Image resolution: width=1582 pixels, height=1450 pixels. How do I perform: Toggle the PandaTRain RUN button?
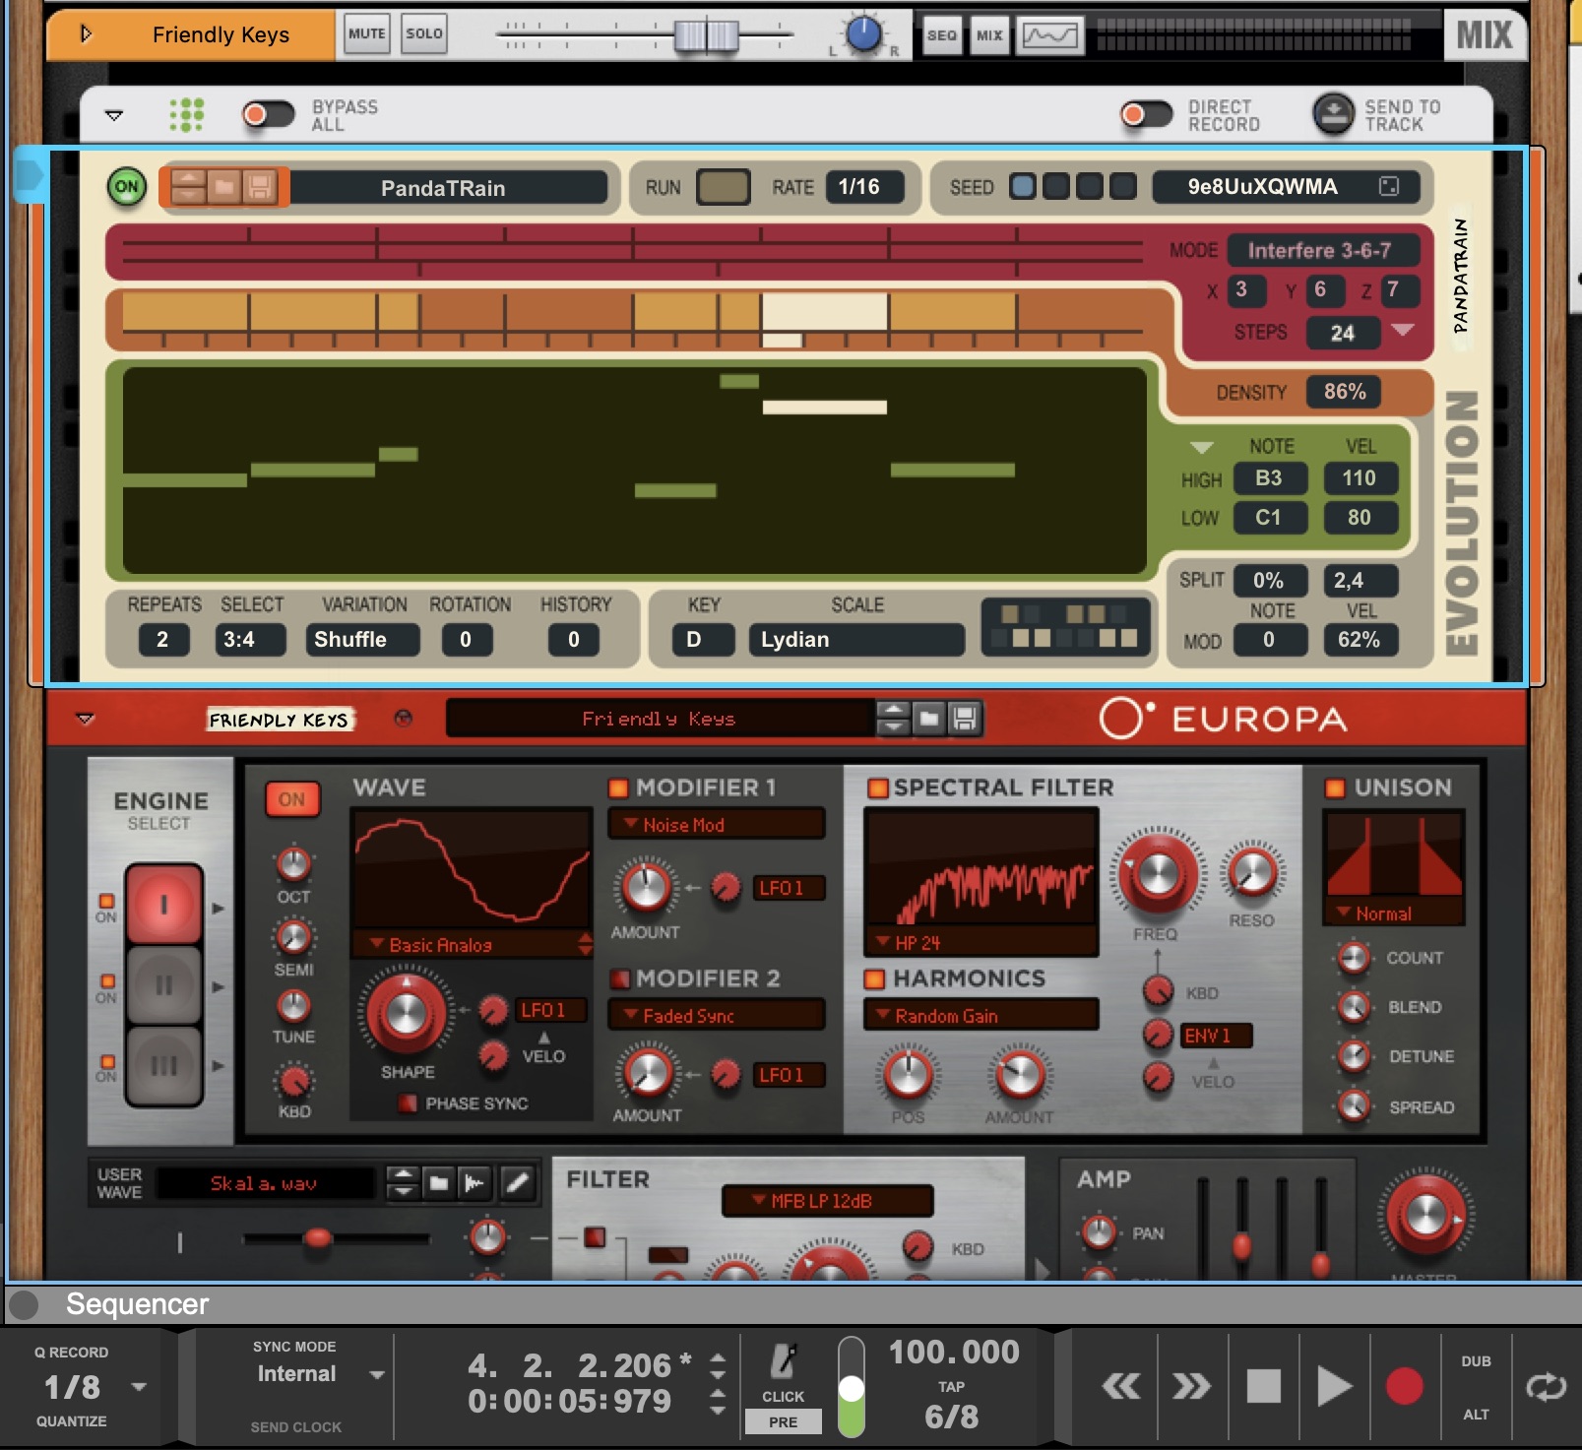[724, 187]
